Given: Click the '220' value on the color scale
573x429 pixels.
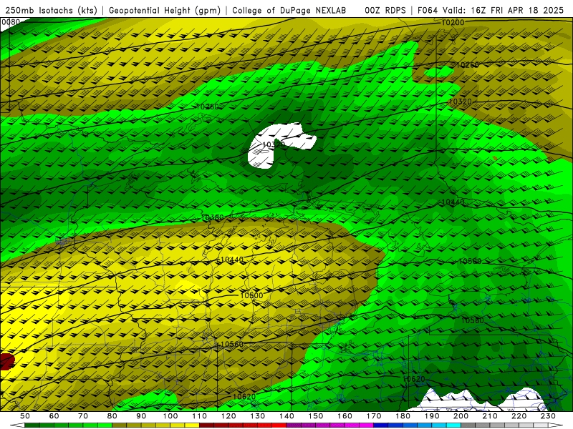Looking at the screenshot, I should (x=519, y=416).
